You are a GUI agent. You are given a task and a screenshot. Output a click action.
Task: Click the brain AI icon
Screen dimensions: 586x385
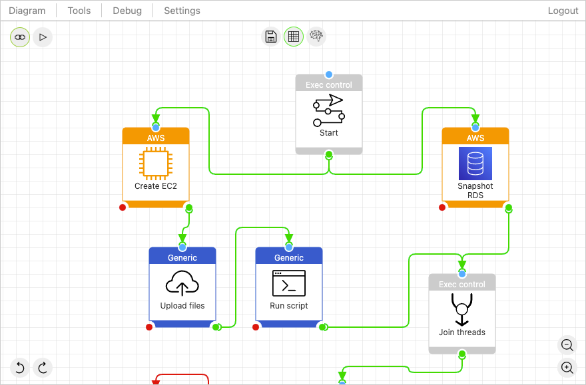316,37
